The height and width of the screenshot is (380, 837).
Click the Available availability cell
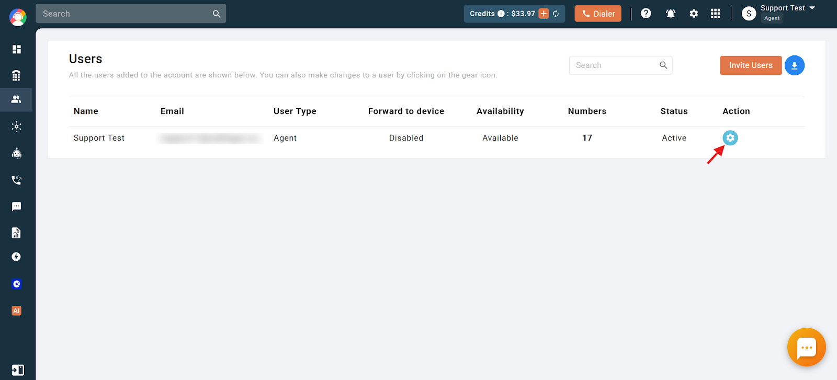[500, 138]
